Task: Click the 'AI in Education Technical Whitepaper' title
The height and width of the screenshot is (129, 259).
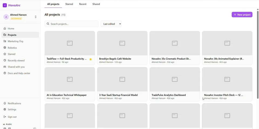Action: (x=67, y=95)
